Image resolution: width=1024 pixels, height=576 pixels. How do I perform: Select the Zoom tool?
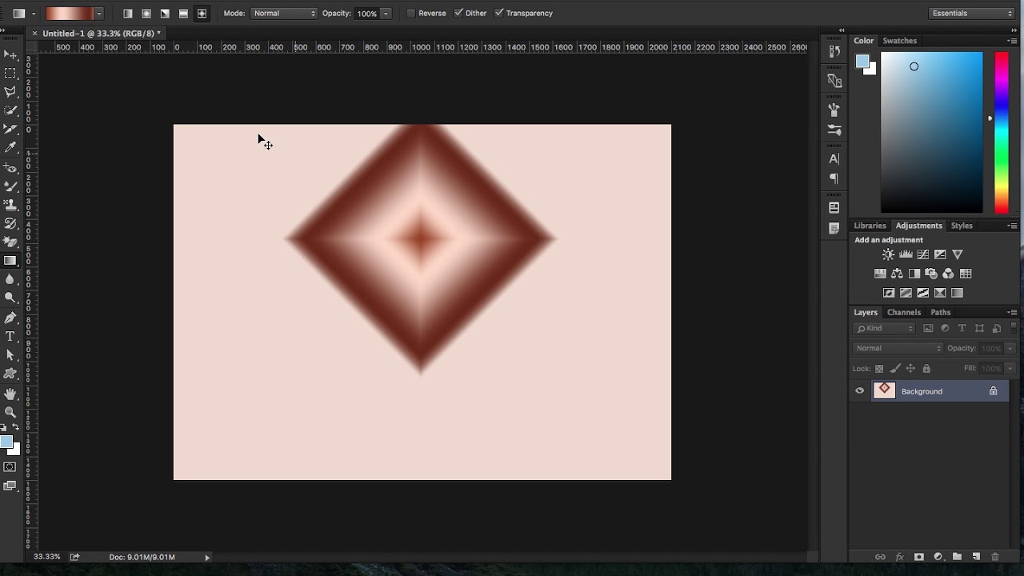[x=10, y=412]
